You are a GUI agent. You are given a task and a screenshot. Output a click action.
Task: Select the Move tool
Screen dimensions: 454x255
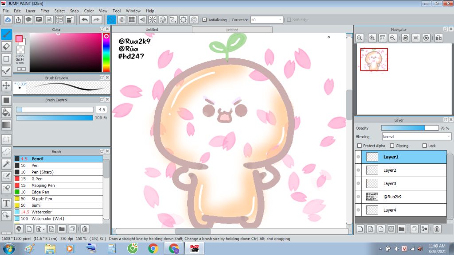tap(6, 85)
